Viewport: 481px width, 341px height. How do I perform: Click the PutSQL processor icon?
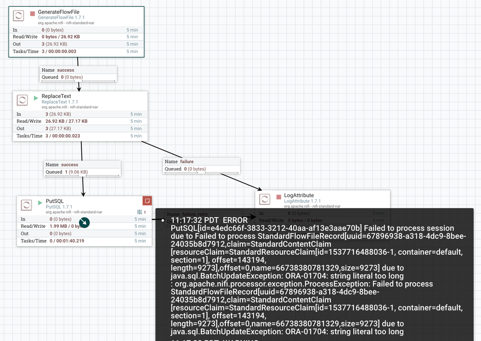tap(26, 205)
